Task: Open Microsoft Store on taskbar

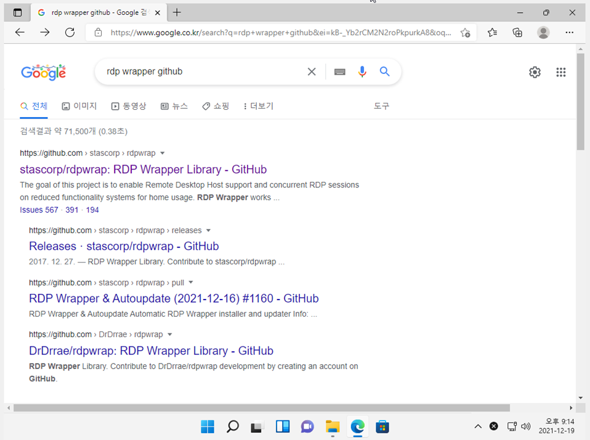Action: 382,426
